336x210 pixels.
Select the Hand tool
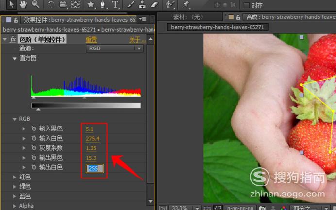click(23, 4)
